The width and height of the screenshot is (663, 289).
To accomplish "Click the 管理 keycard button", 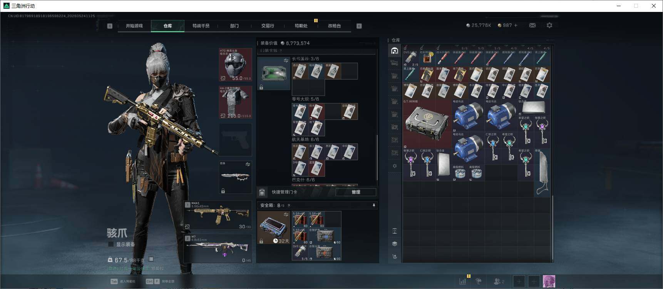I will coord(356,192).
